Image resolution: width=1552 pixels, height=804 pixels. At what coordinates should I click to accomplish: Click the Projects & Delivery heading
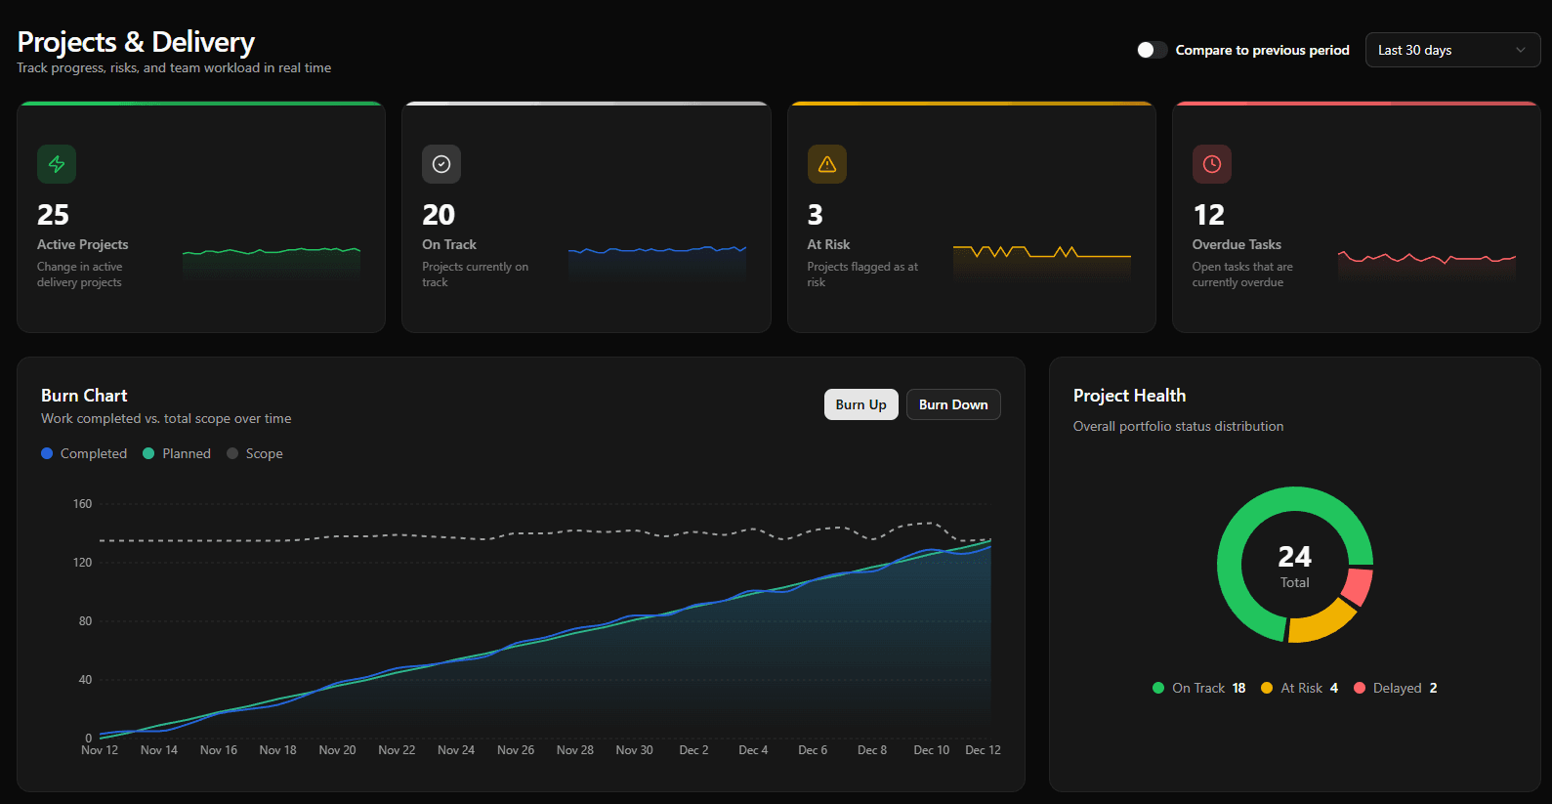click(136, 42)
